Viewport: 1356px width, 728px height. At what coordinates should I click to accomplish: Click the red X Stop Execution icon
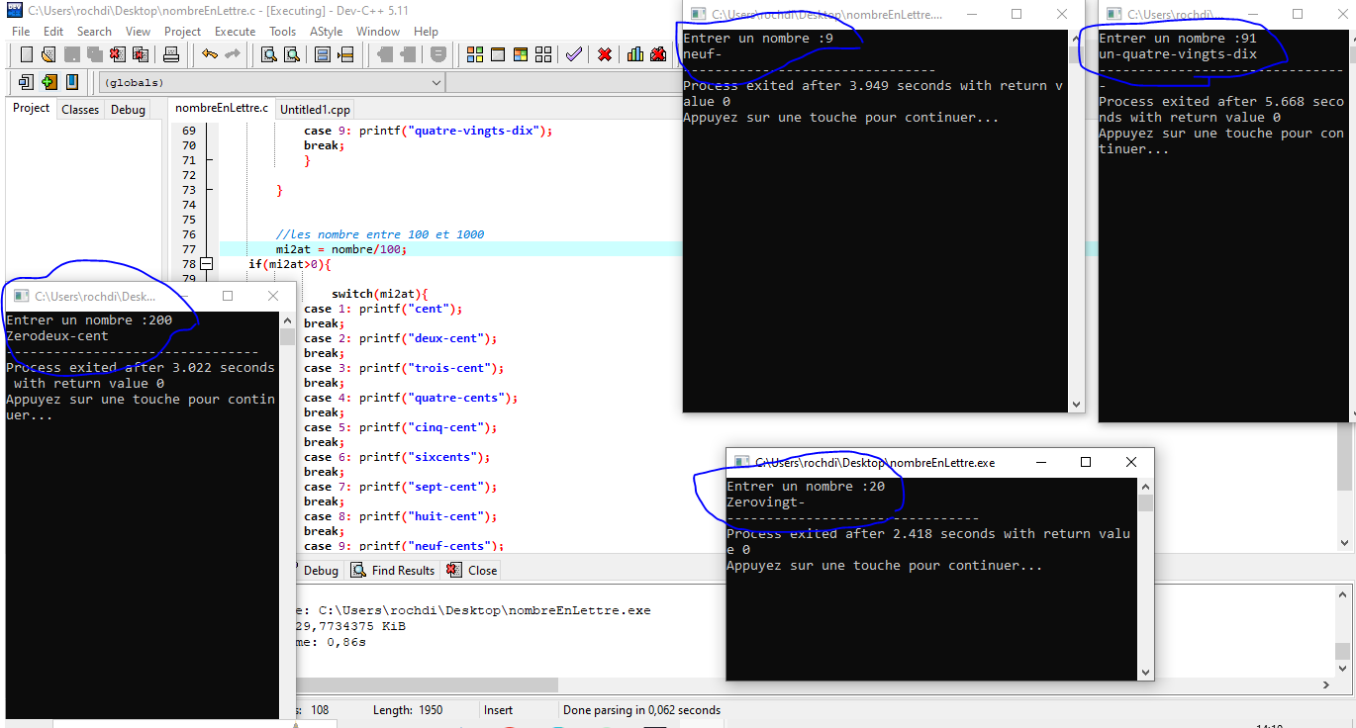click(604, 54)
